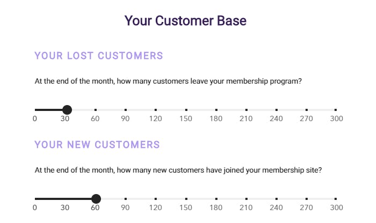Set lost customers slider to 150 tick

(186, 110)
